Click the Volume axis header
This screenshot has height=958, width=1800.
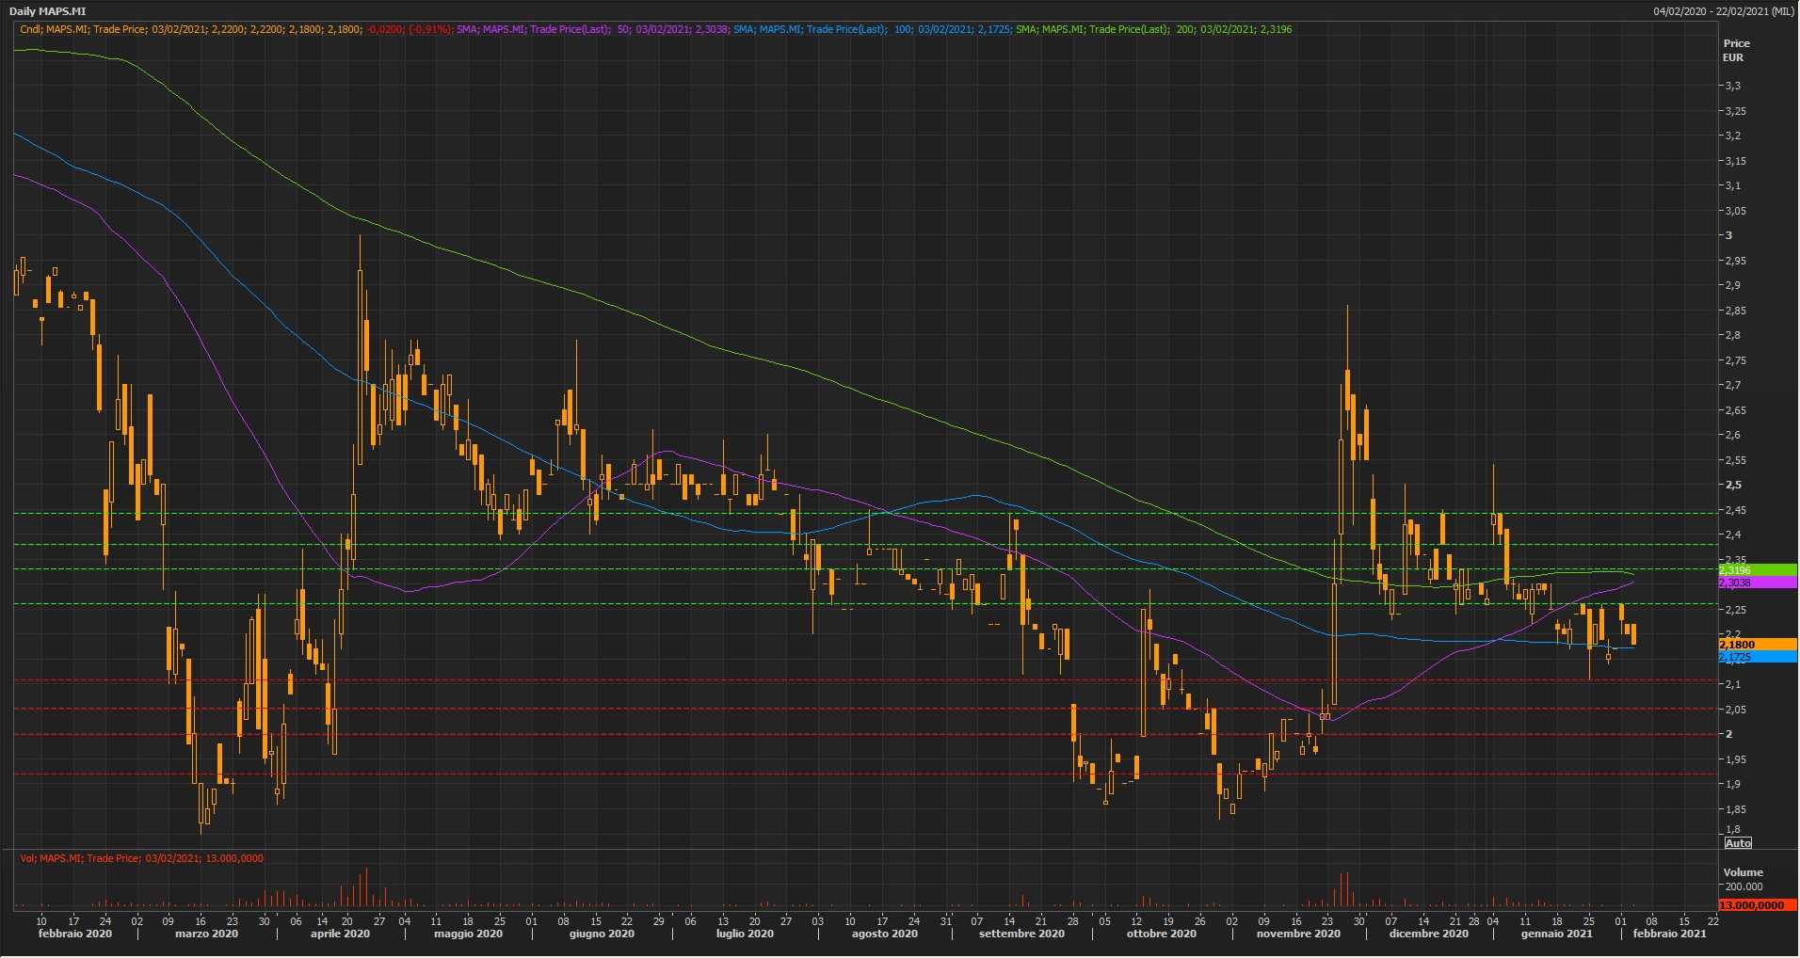coord(1743,872)
